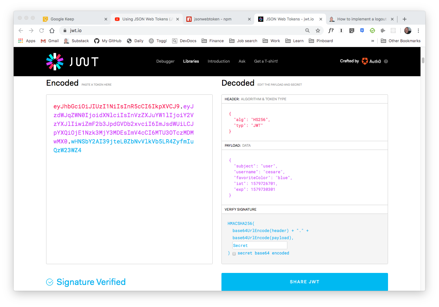Click the "iat": 1579726701 payload line
Viewport: 439px width, 307px height.
256,184
